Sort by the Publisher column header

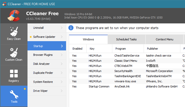[x=162, y=49]
